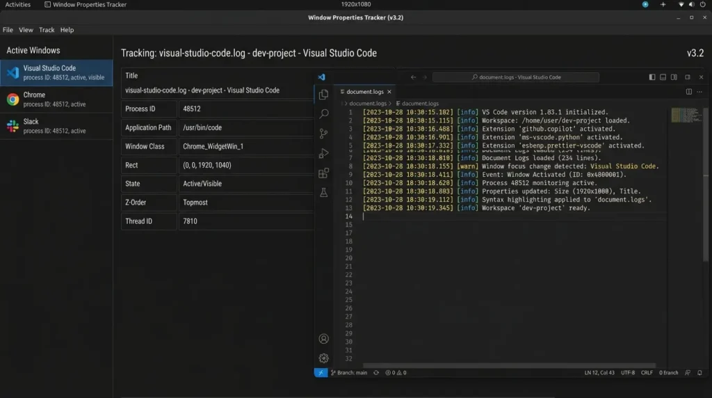Open Activities in the top bar
The height and width of the screenshot is (398, 712).
coord(17,5)
